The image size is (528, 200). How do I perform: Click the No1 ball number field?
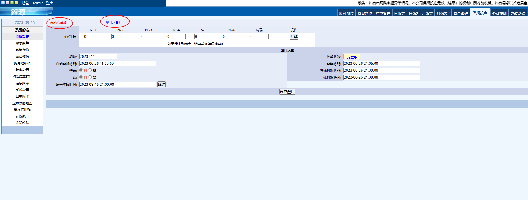tap(93, 37)
